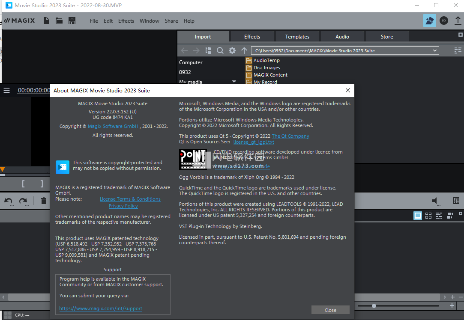Viewport: 464px width, 320px height.
Task: Open media pool options gear icon
Action: click(232, 50)
